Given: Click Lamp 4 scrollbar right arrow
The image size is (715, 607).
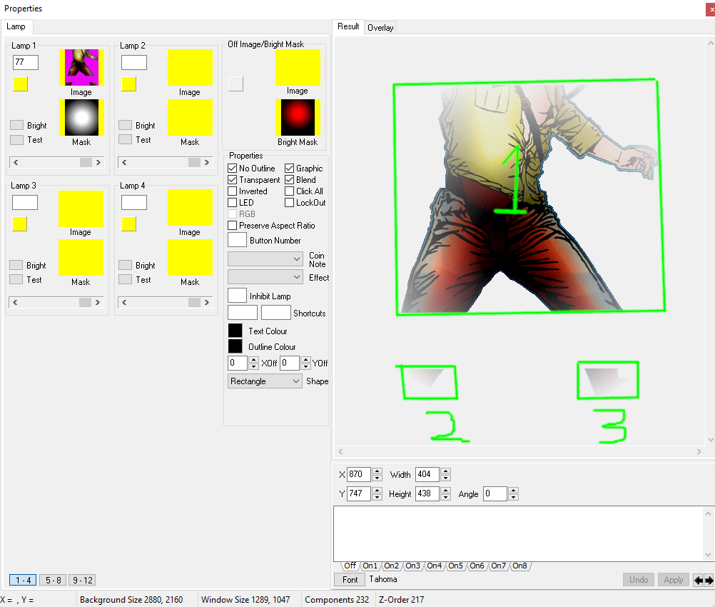Looking at the screenshot, I should click(206, 303).
